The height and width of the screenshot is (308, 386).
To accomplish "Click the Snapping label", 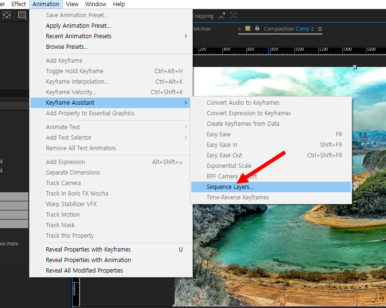I will pyautogui.click(x=203, y=16).
